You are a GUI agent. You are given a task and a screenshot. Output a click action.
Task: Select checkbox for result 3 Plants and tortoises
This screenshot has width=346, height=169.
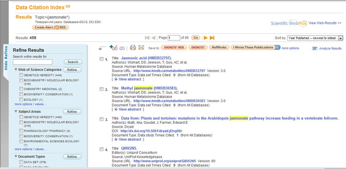pyautogui.click(x=101, y=119)
